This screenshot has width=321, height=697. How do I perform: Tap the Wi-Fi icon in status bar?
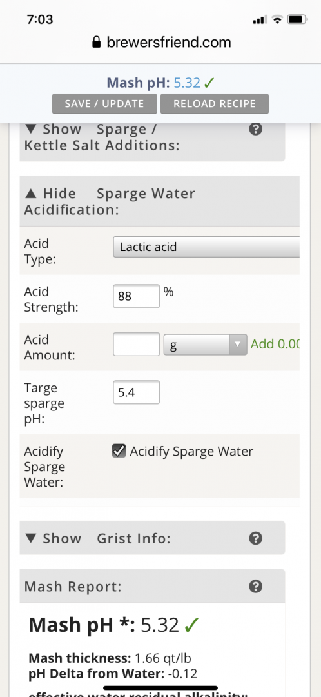277,19
